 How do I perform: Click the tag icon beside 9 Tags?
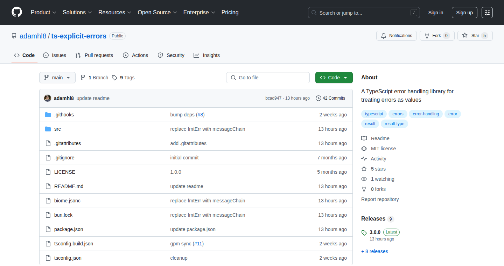(x=115, y=78)
